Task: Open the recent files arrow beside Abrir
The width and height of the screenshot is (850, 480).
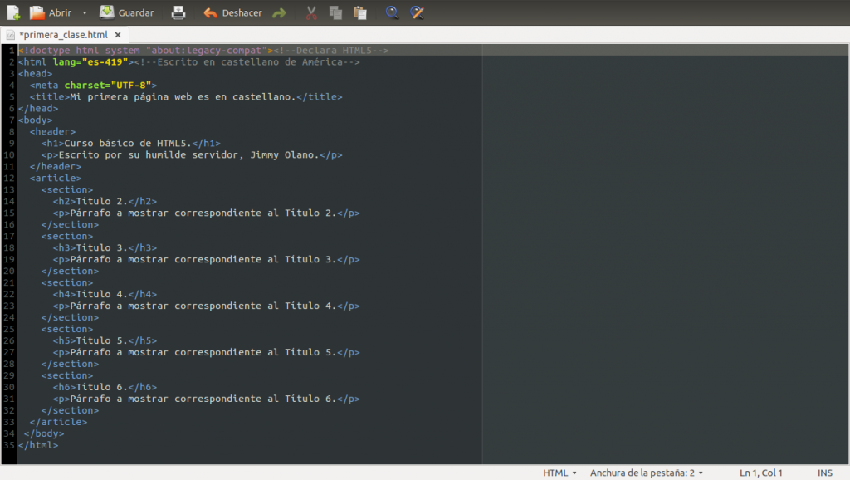Action: tap(84, 13)
